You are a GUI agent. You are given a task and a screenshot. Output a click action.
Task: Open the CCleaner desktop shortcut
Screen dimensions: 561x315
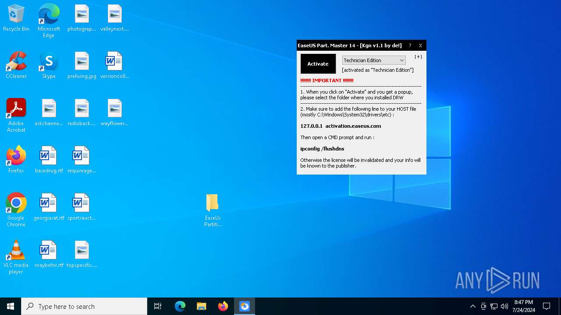[x=16, y=66]
